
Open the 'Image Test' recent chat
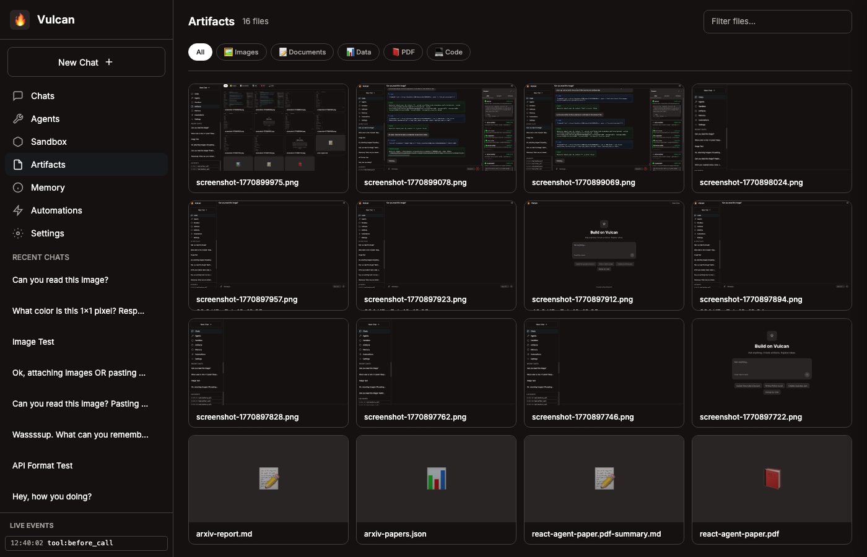click(x=33, y=342)
